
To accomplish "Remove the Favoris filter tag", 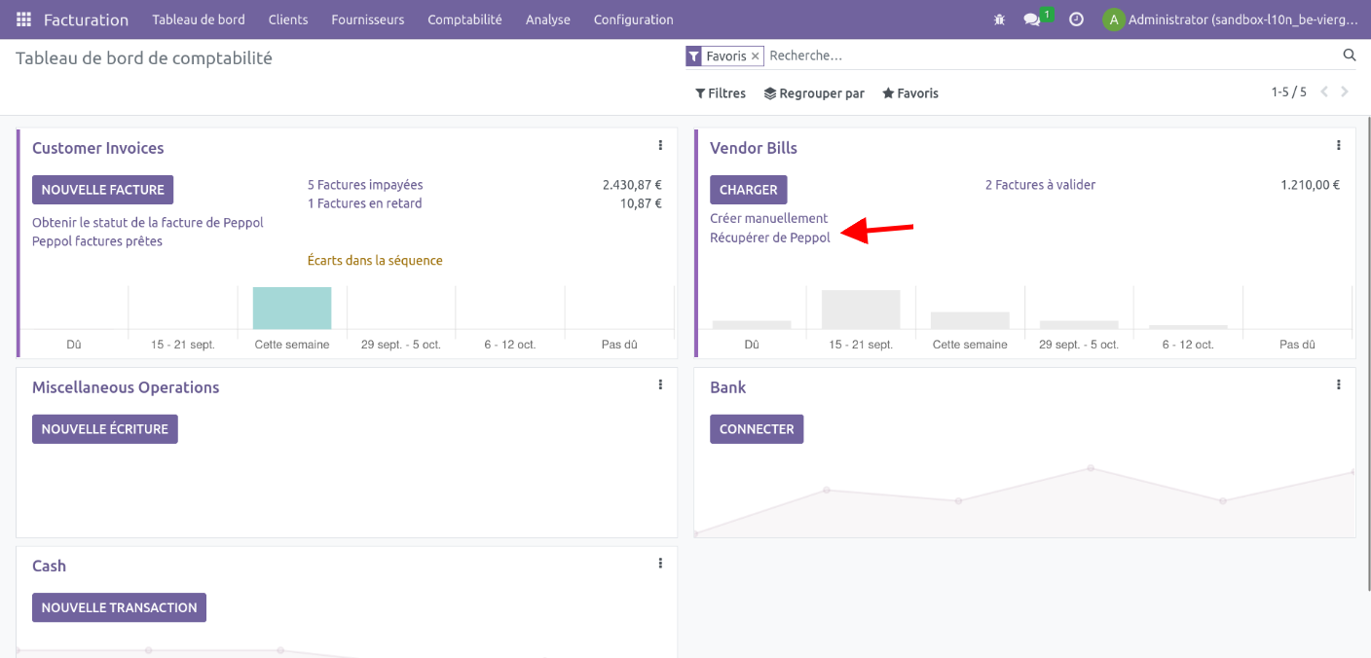I will (x=755, y=56).
